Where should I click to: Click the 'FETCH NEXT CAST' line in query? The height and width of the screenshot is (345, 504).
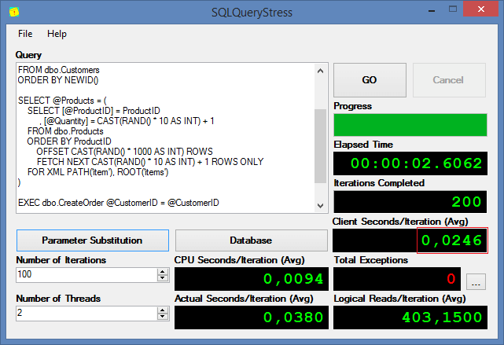150,162
